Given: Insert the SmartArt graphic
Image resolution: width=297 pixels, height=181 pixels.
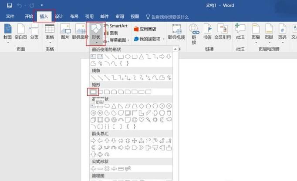Looking at the screenshot, I should pos(115,26).
